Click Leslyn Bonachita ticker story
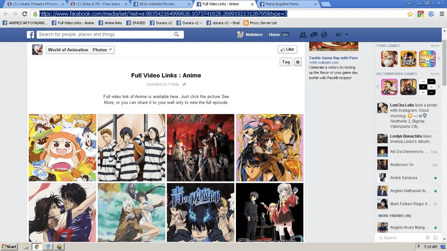Screen dimensions: 447x251 (408, 139)
